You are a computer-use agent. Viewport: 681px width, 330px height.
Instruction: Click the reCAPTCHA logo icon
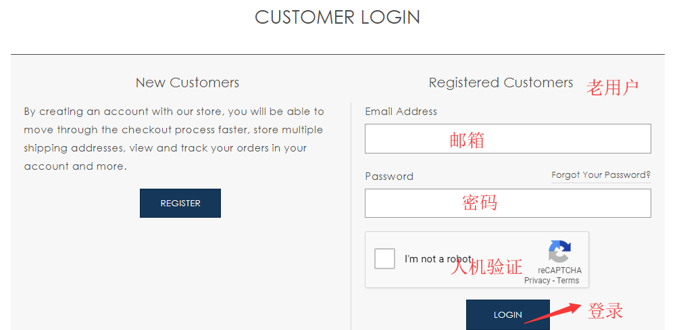559,252
